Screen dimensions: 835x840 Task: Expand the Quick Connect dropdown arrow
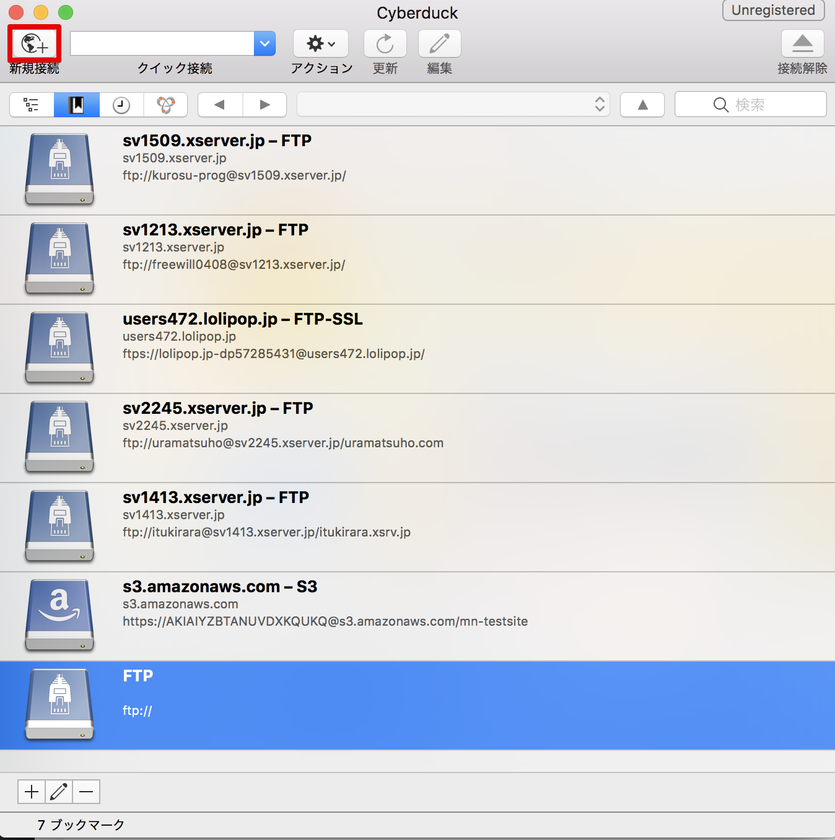pyautogui.click(x=264, y=43)
